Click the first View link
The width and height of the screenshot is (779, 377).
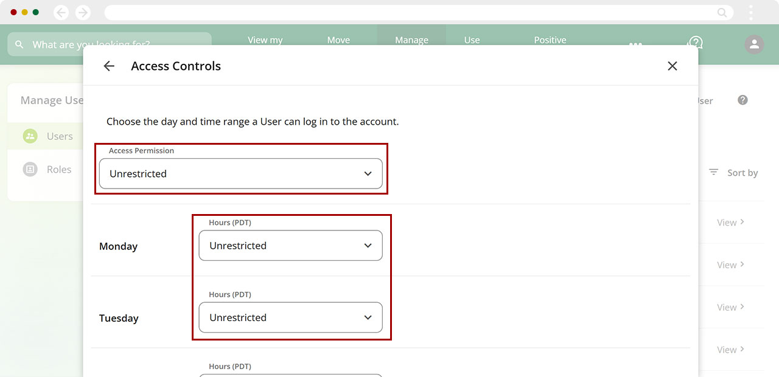[x=731, y=223]
